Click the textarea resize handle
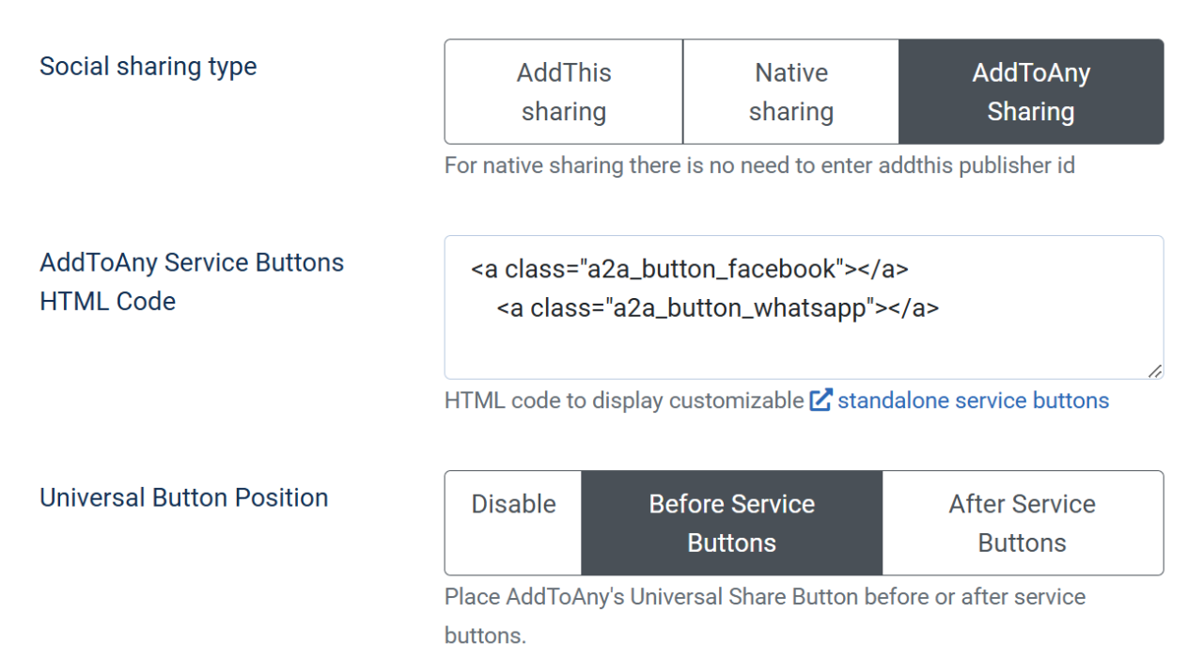 1155,370
